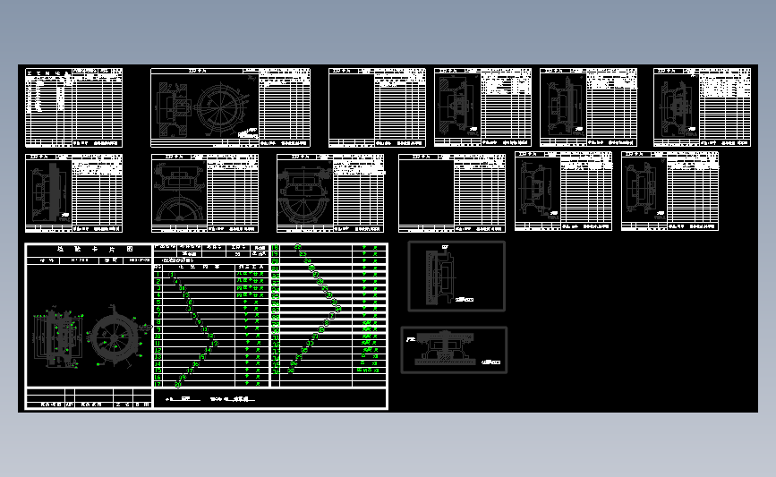Click the wheel-shaped front view in assembly card
This screenshot has width=776, height=477.
[x=115, y=336]
